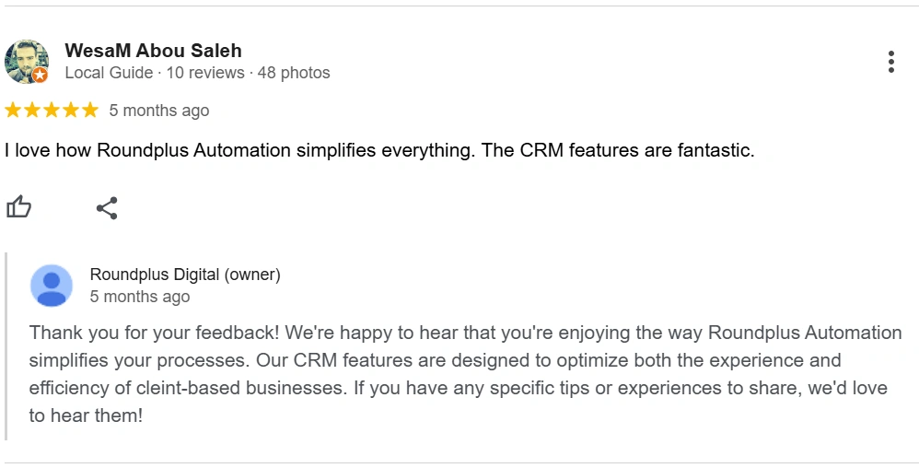Click the Roundplus Digital (owner) name
This screenshot has width=919, height=468.
(185, 275)
